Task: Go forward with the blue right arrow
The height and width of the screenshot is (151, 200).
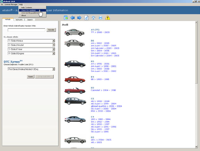Action: pos(79,18)
